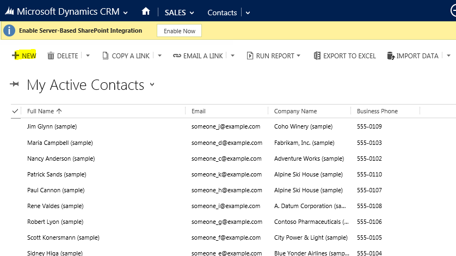Open the Scott Konersmann (sample) contact
Image resolution: width=456 pixels, height=256 pixels.
(x=64, y=237)
